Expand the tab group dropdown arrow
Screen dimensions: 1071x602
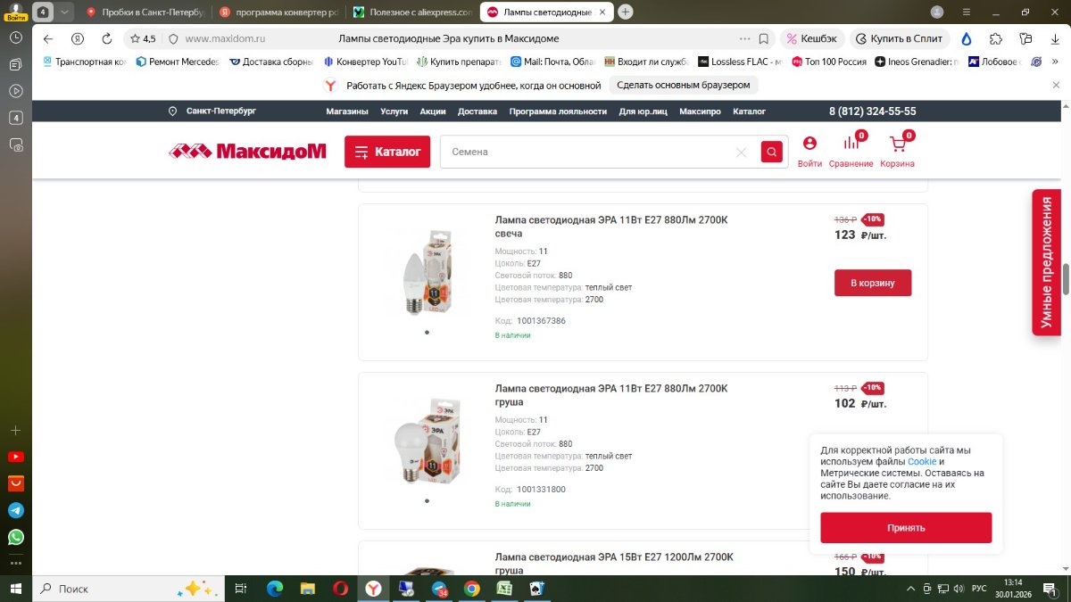[64, 12]
